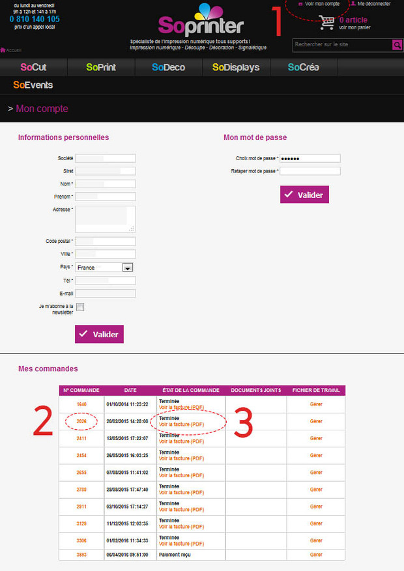Click the Soprinter logo

tap(201, 20)
